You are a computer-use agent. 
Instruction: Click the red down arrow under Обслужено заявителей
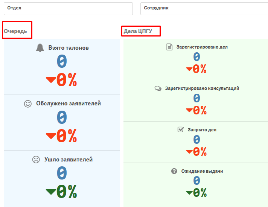click(x=51, y=136)
